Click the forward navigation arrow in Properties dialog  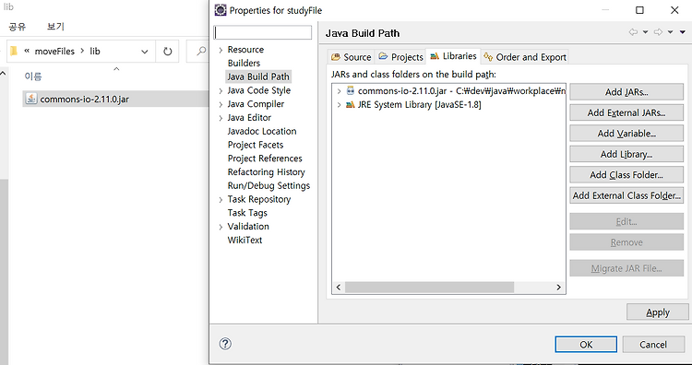[658, 32]
